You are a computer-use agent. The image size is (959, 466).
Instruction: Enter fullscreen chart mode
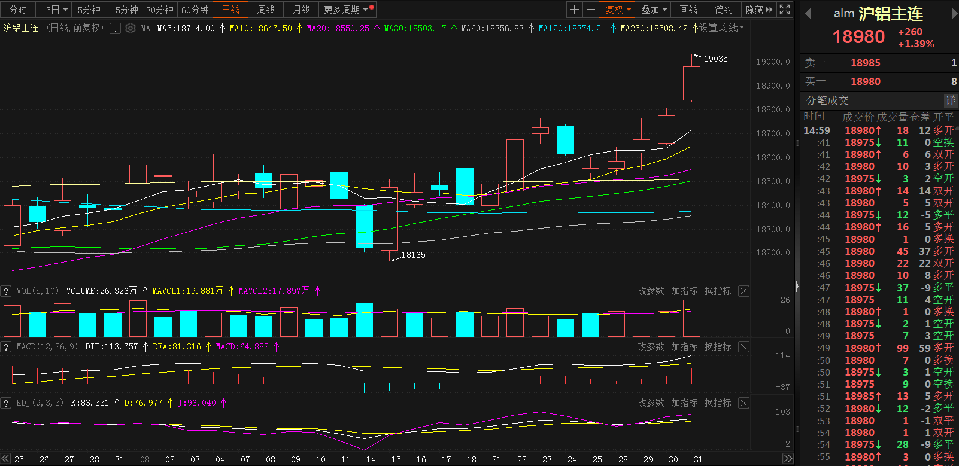coord(785,10)
